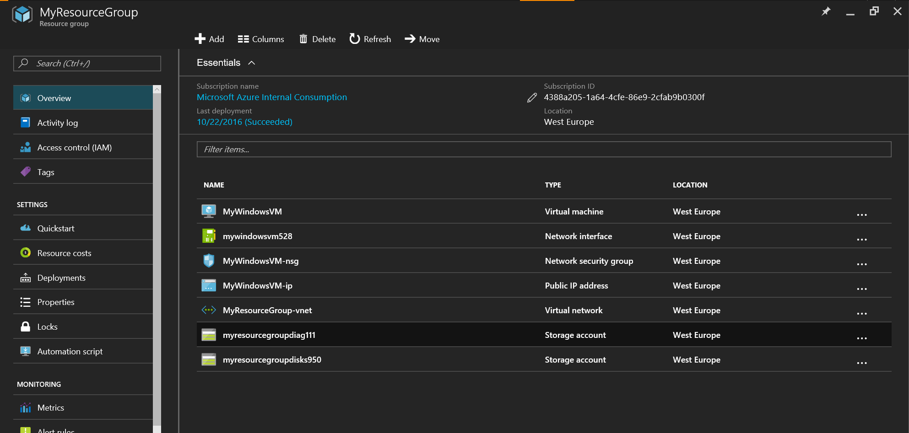Click the MyResourceGroup cube icon
The width and height of the screenshot is (909, 433).
(x=22, y=15)
